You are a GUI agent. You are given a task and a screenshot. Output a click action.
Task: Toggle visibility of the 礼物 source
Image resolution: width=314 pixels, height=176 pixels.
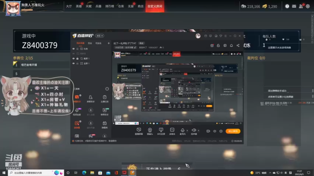73,49
